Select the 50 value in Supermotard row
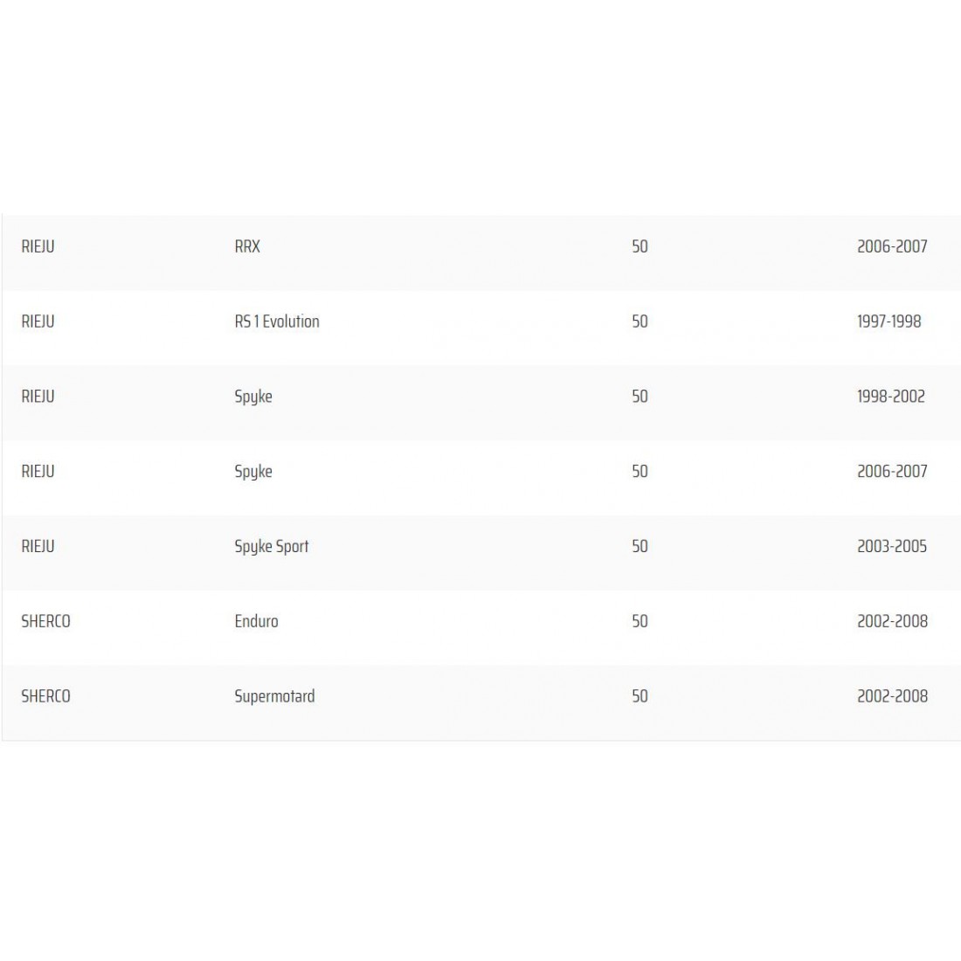961x961 pixels. 640,697
